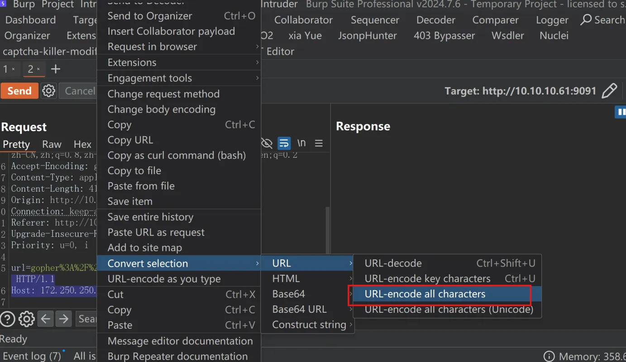
Task: Click the magnifier Search icon in top bar
Action: (x=586, y=20)
